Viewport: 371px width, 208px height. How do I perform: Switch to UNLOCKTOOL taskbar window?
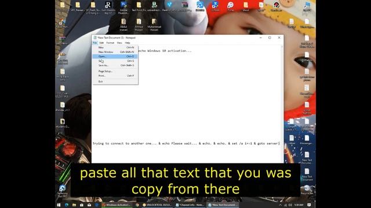157,205
